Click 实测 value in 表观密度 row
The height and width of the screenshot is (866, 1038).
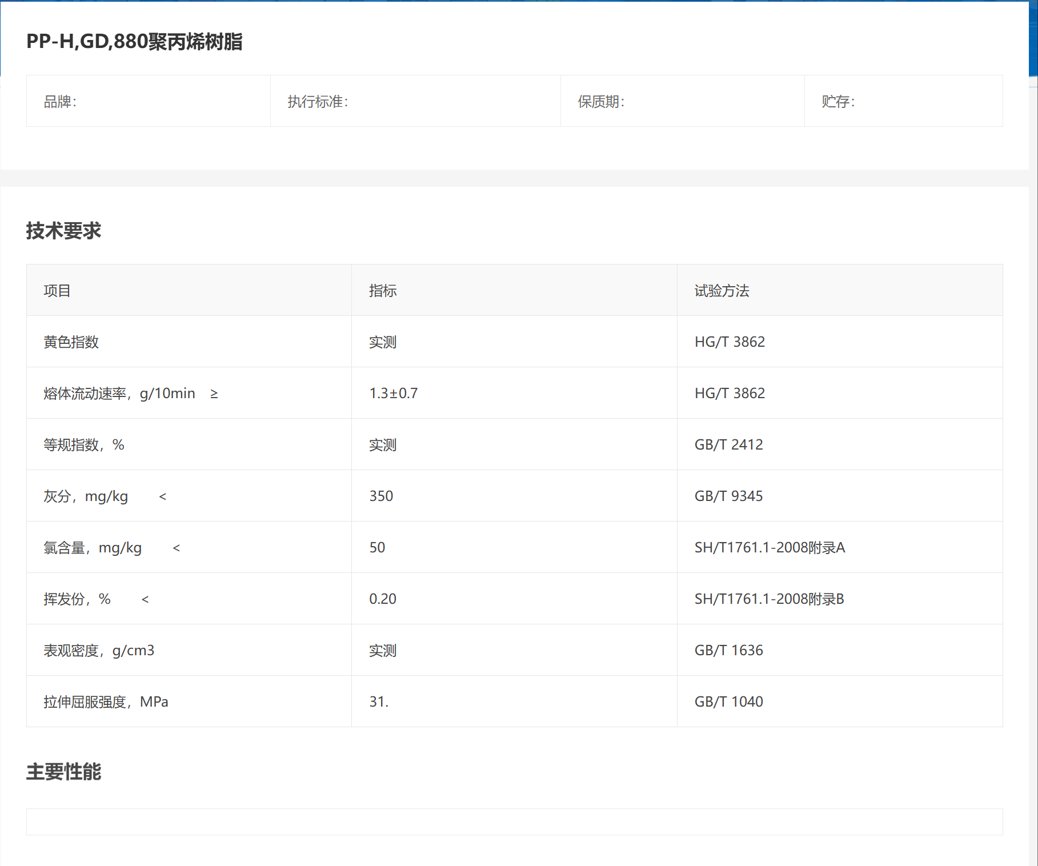[x=383, y=651]
